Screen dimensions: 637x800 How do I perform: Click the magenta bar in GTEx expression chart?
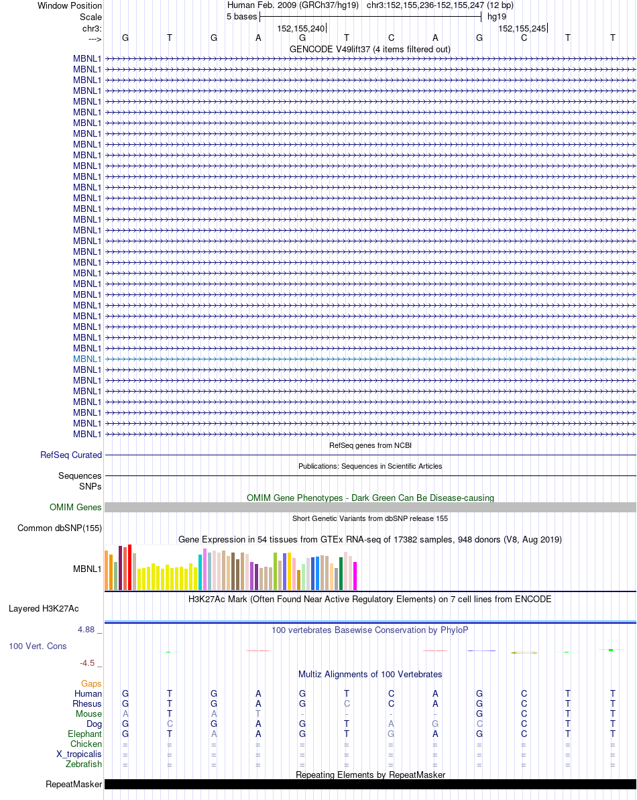pyautogui.click(x=355, y=576)
